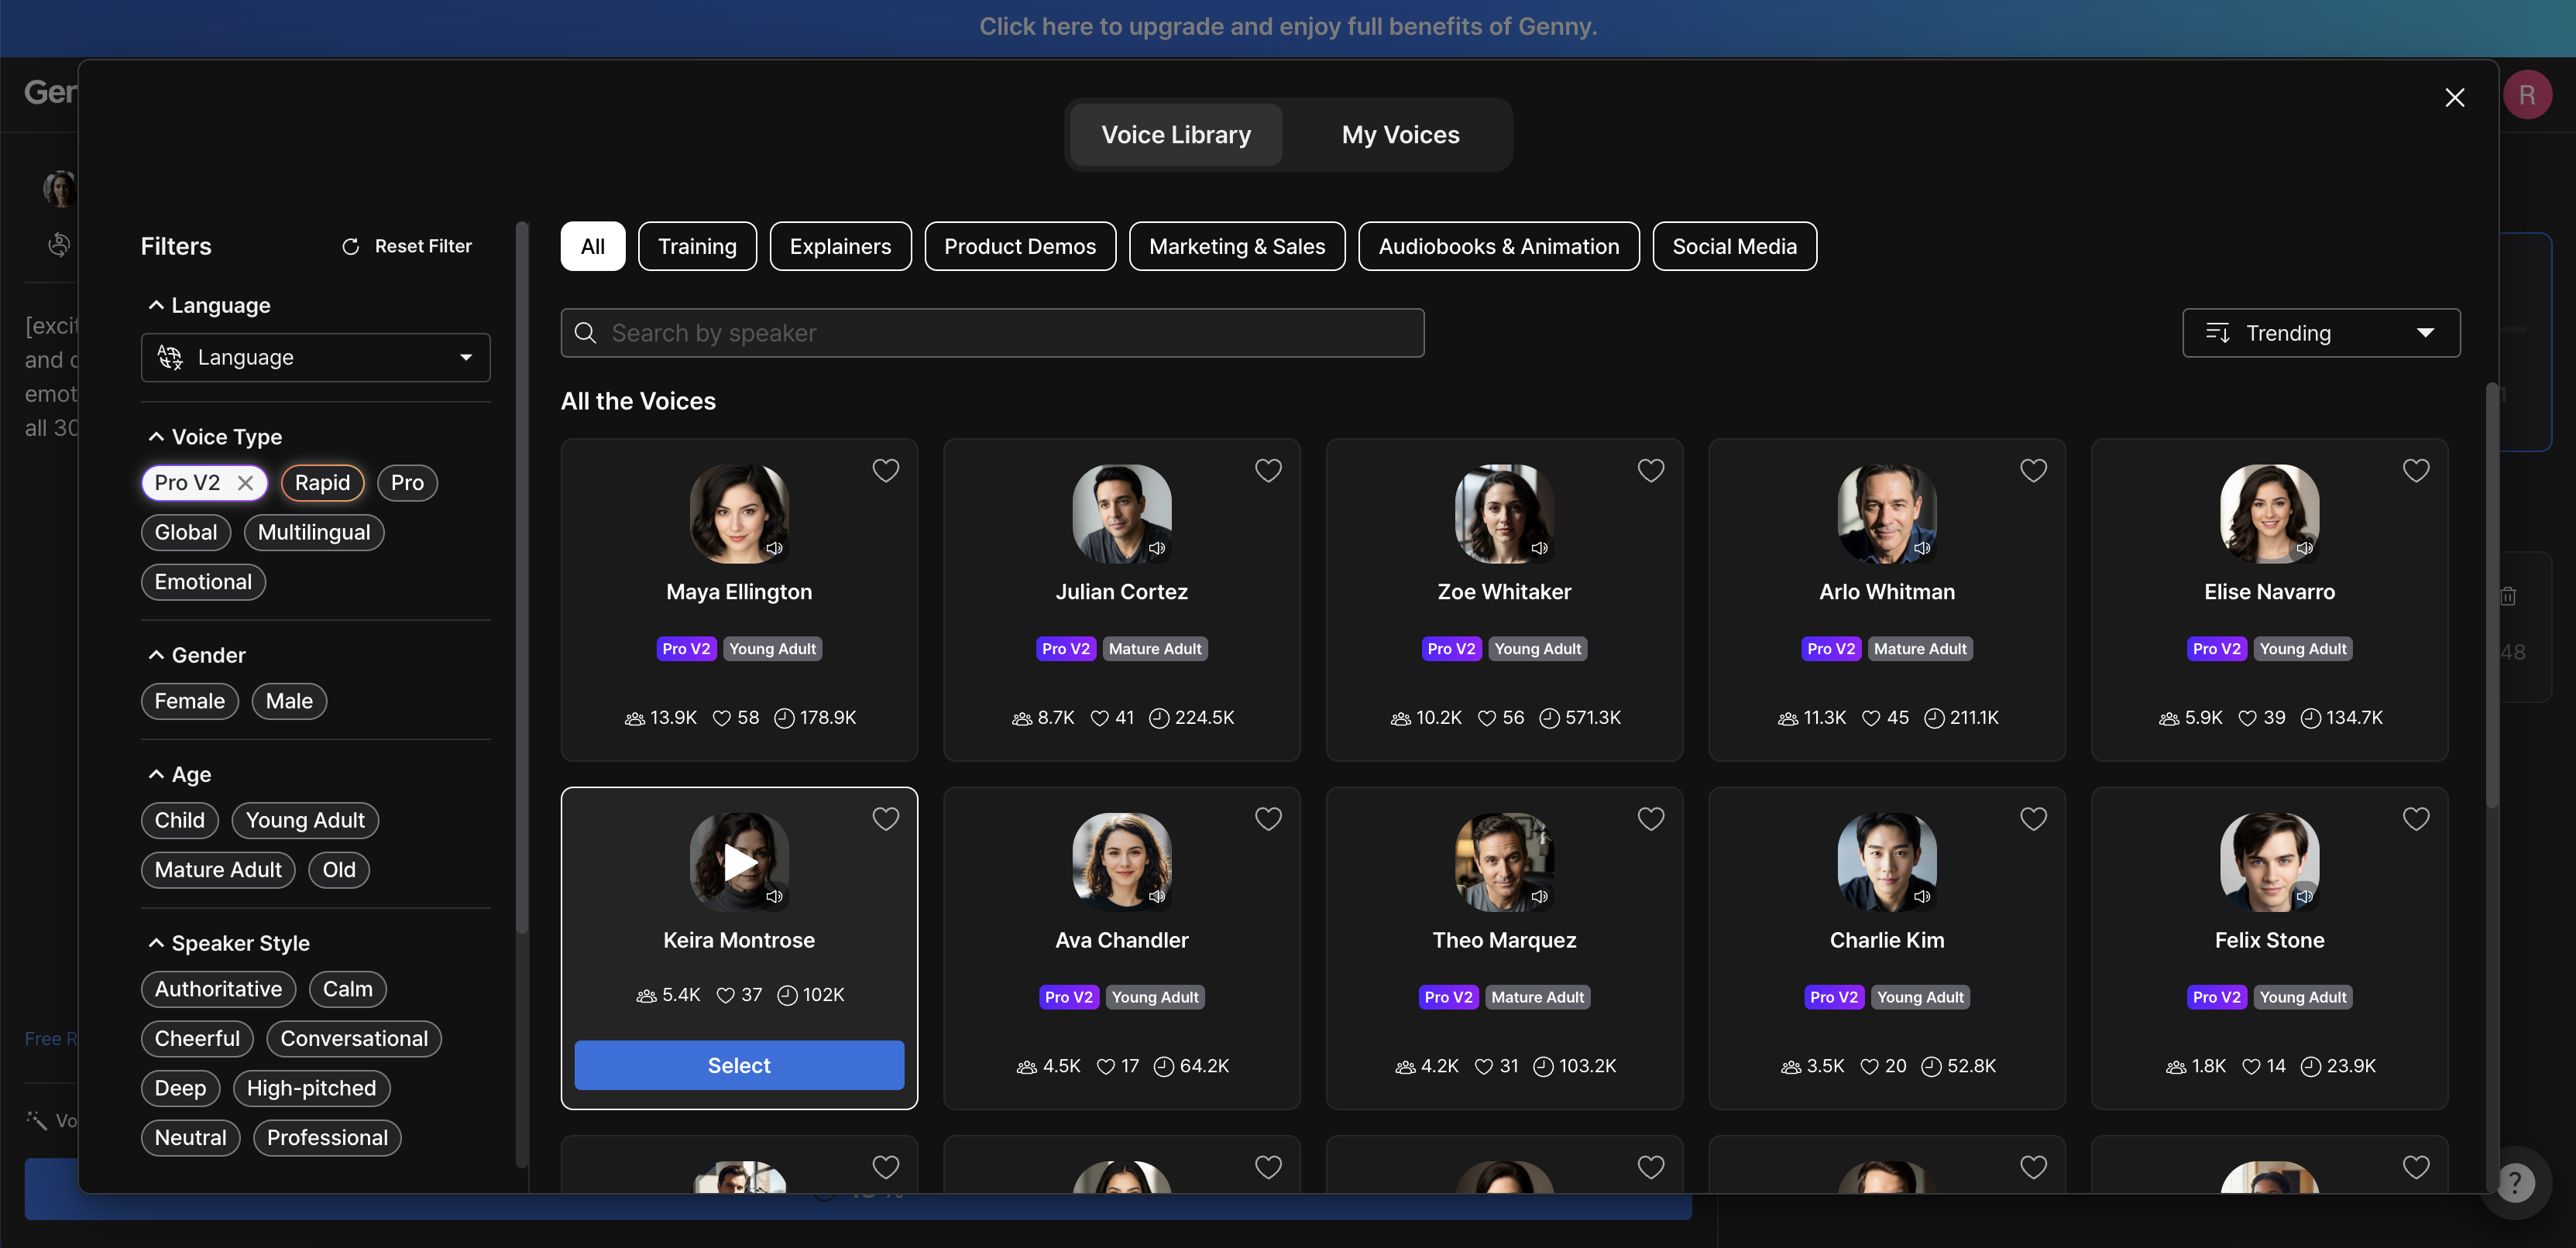Click speaker icon on Zoe Whitaker avatar
This screenshot has width=2576, height=1248.
(1539, 547)
